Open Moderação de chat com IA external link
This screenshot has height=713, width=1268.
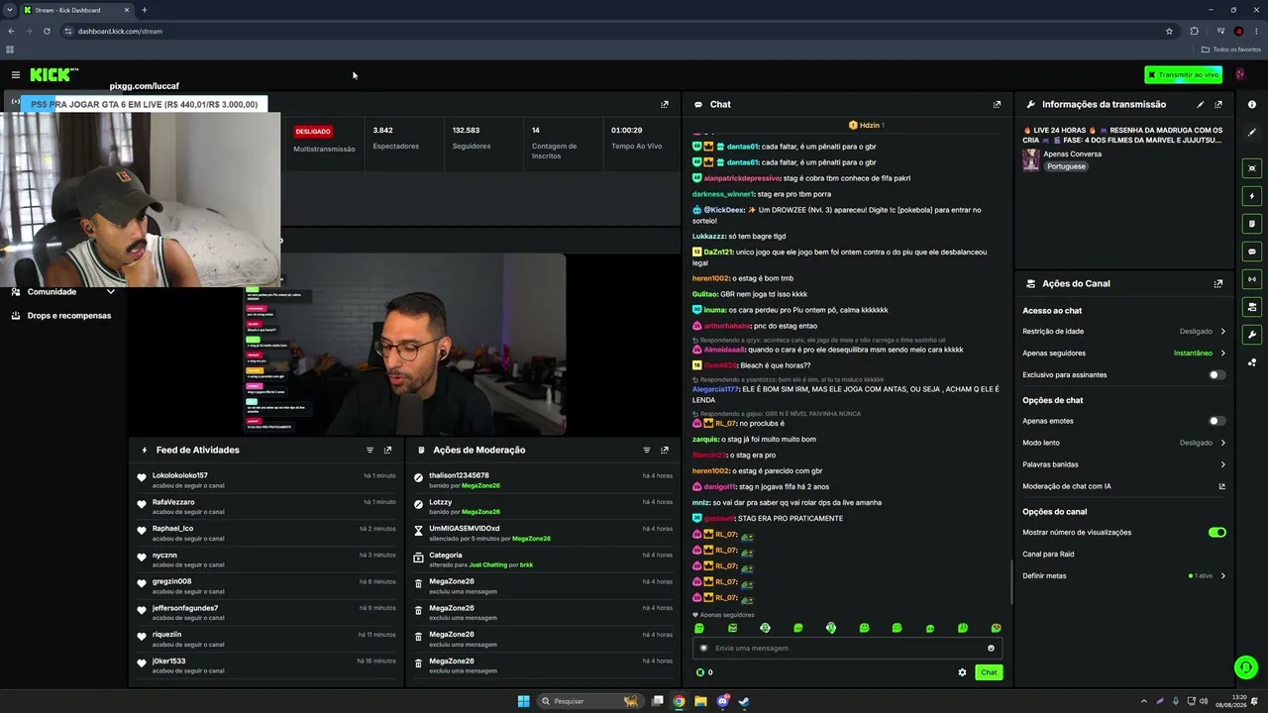coord(1221,486)
